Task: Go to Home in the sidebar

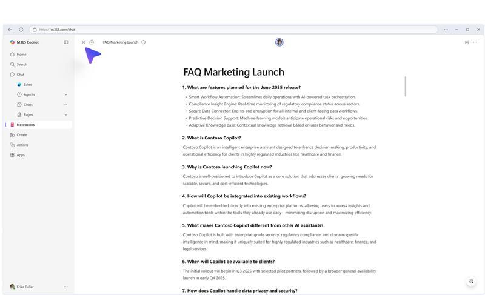Action: pyautogui.click(x=21, y=55)
